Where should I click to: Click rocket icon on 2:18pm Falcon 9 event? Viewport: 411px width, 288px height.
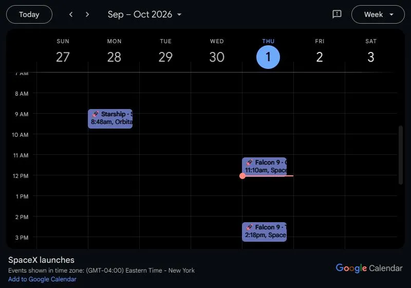click(x=249, y=227)
